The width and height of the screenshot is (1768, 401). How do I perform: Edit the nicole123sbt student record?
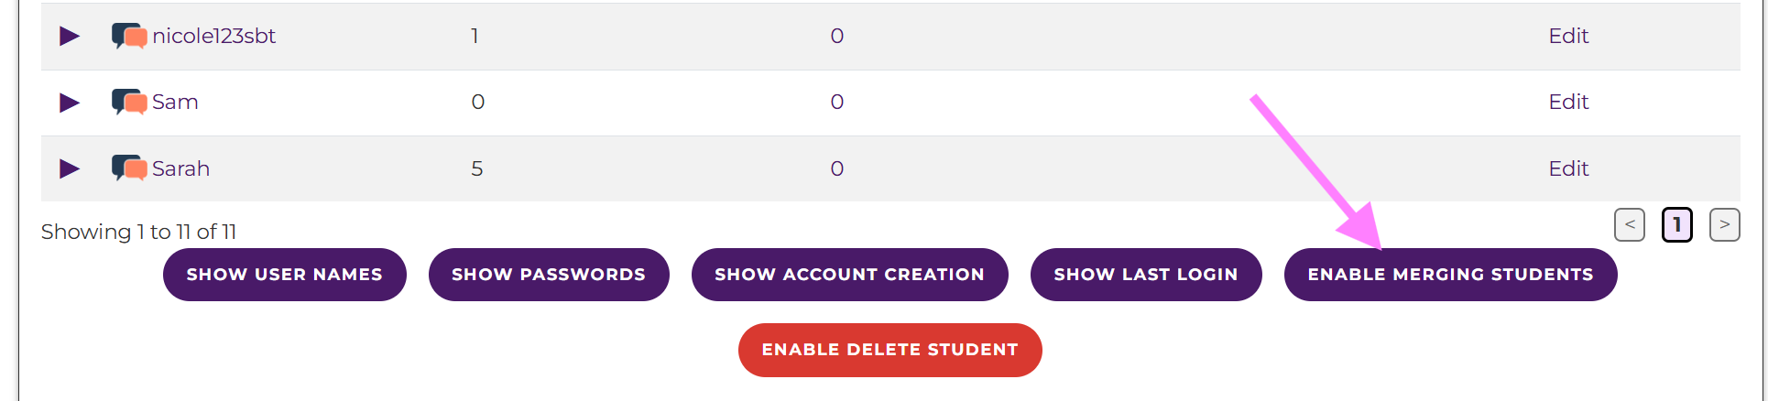point(1568,37)
